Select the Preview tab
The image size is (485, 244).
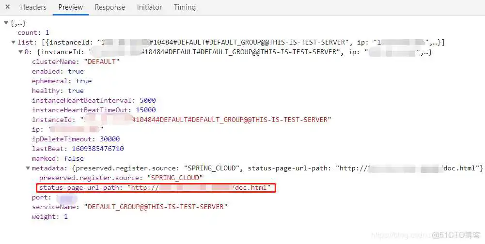pyautogui.click(x=70, y=7)
